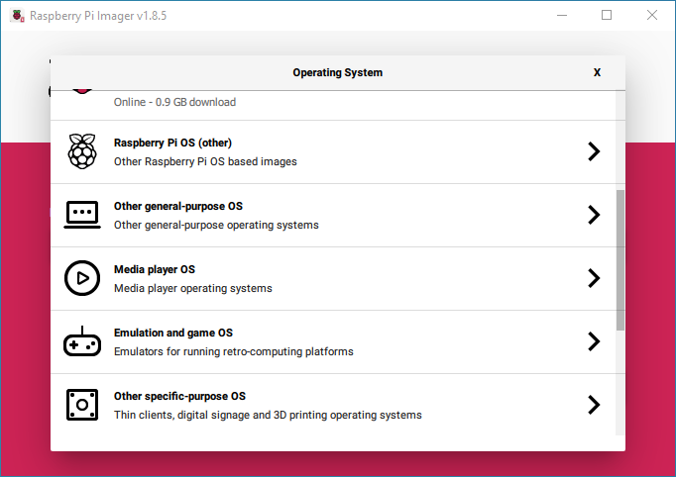This screenshot has width=676, height=477.
Task: Click the Raspberry Pi logo icon
Action: click(x=82, y=151)
